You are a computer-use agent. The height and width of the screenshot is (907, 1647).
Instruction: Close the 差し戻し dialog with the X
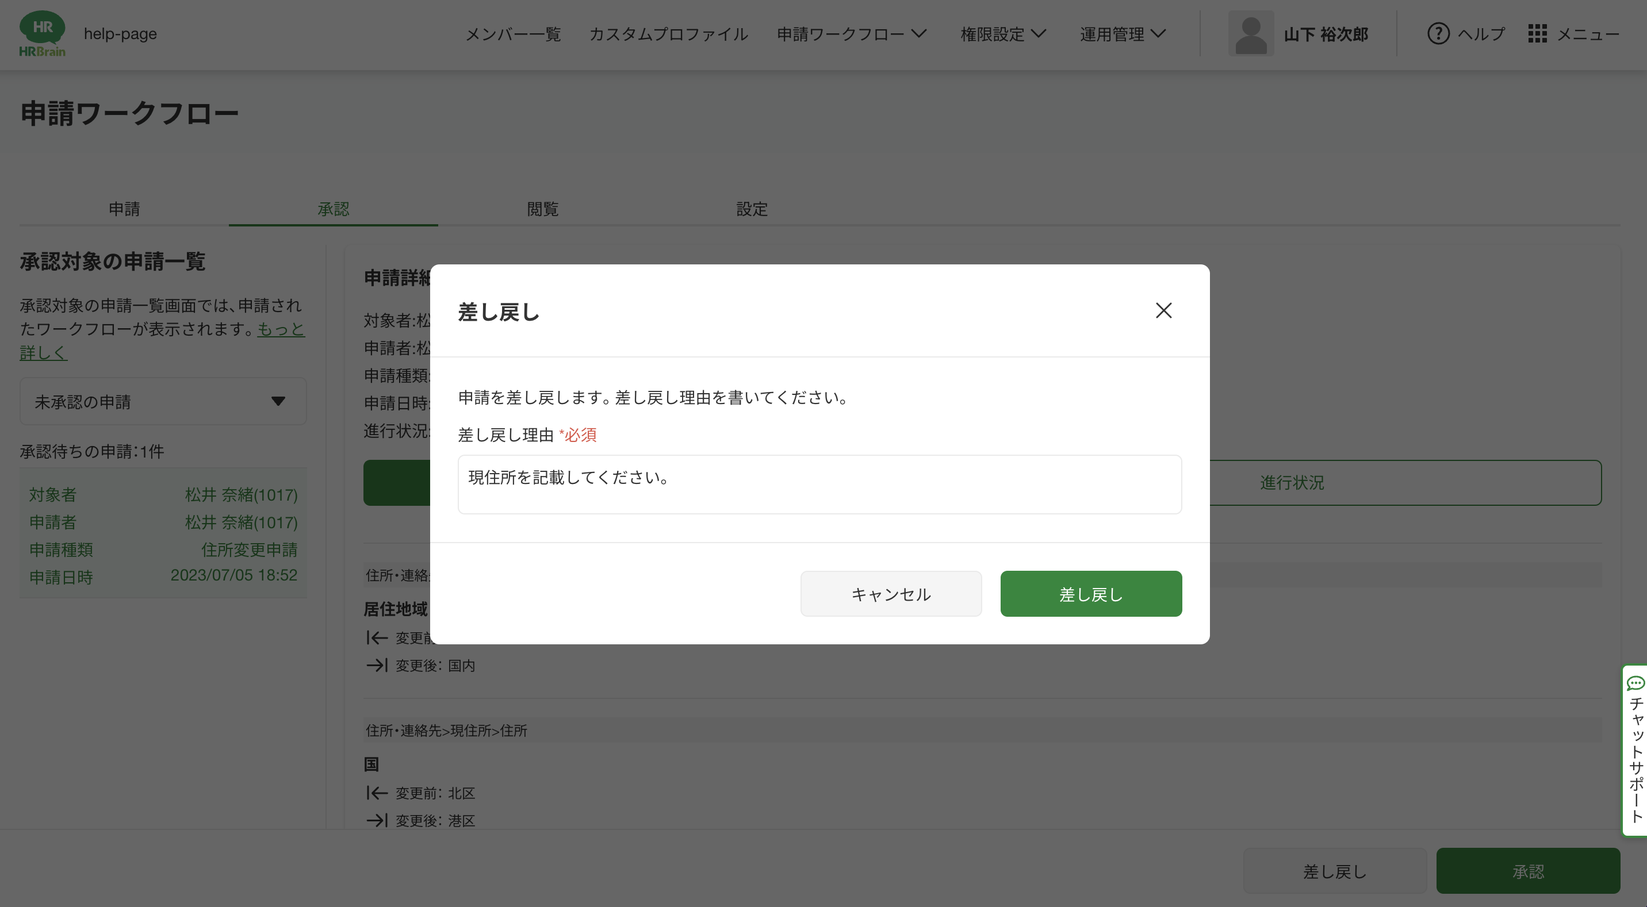(1163, 310)
